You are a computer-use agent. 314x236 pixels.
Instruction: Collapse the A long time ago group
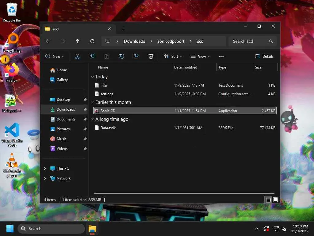[92, 119]
